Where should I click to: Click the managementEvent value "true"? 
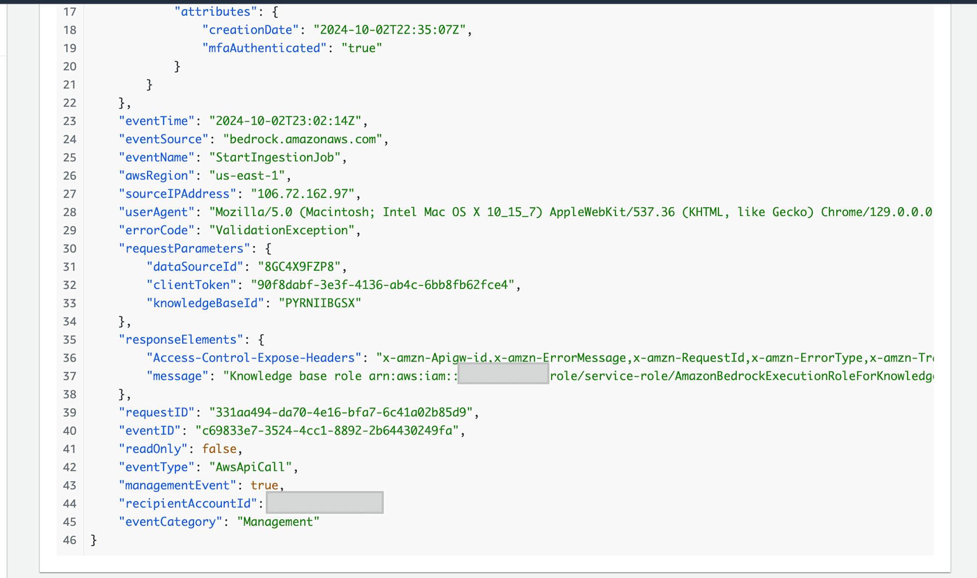[264, 485]
